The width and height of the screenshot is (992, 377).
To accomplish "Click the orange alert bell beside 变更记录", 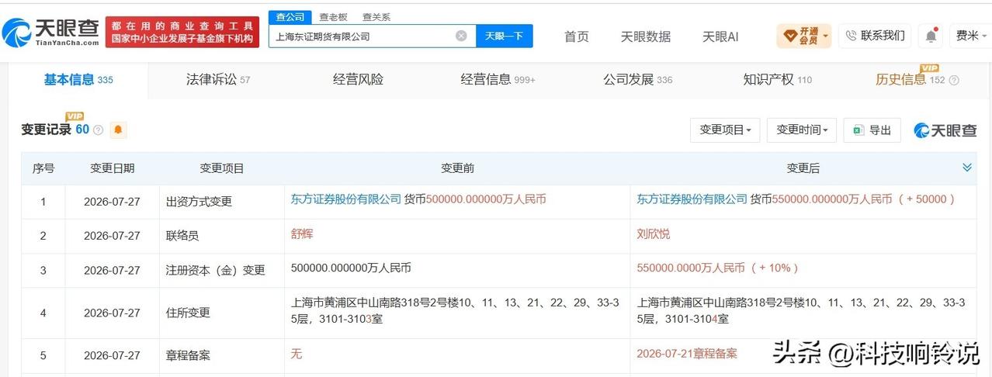I will 118,130.
